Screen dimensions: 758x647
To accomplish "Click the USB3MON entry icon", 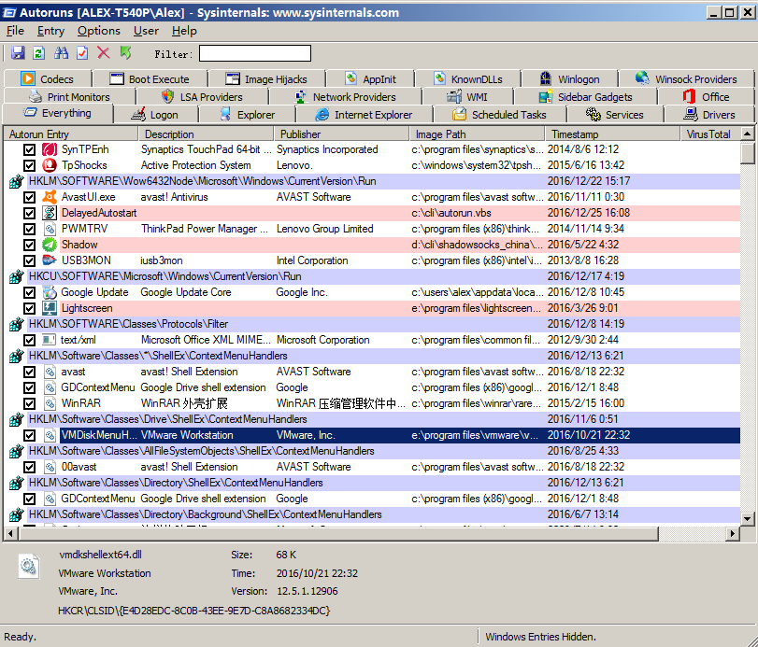I will tap(49, 260).
